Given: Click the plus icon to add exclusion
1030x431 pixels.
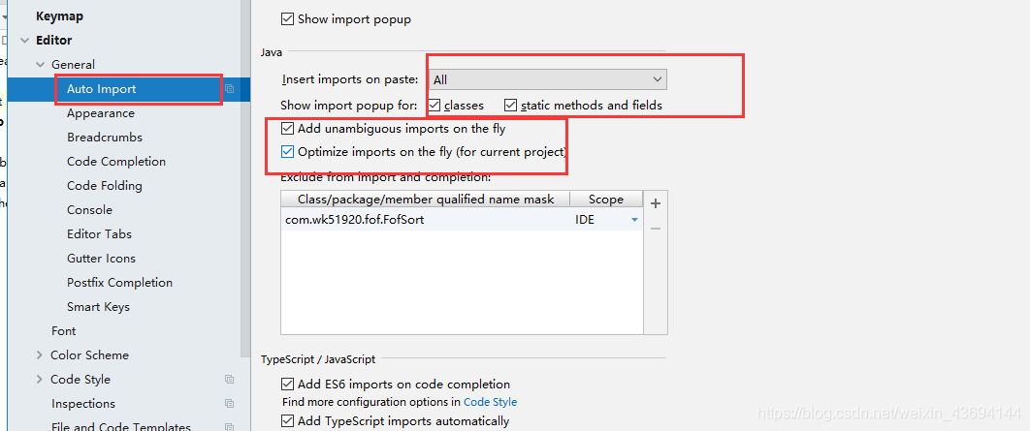Looking at the screenshot, I should point(655,203).
